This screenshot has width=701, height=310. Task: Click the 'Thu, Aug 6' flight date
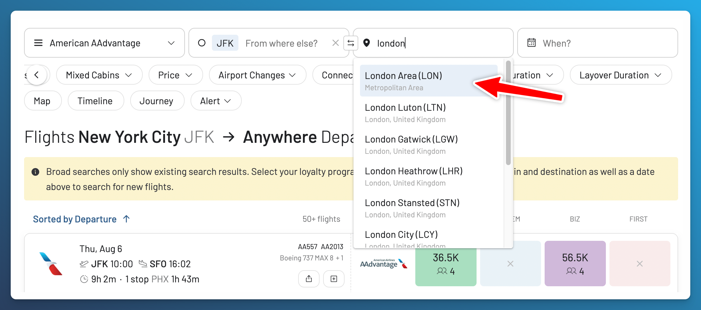(x=101, y=249)
